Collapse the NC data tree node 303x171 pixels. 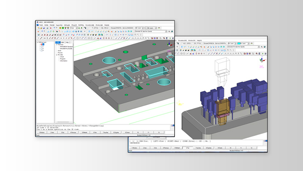tap(56, 55)
